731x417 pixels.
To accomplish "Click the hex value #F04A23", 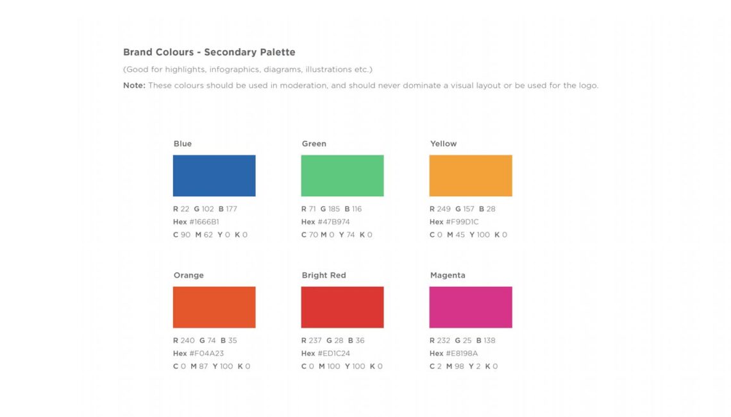I will point(206,353).
